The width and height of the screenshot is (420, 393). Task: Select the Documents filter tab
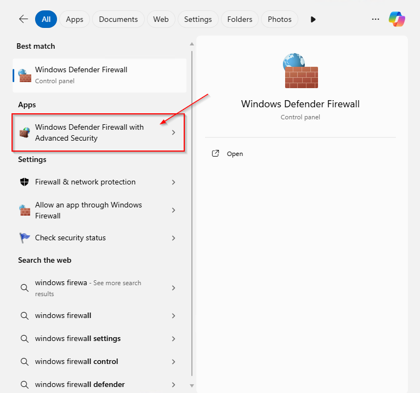[x=119, y=19]
